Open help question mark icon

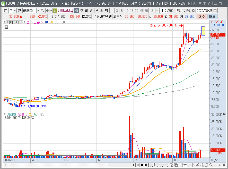(x=209, y=3)
